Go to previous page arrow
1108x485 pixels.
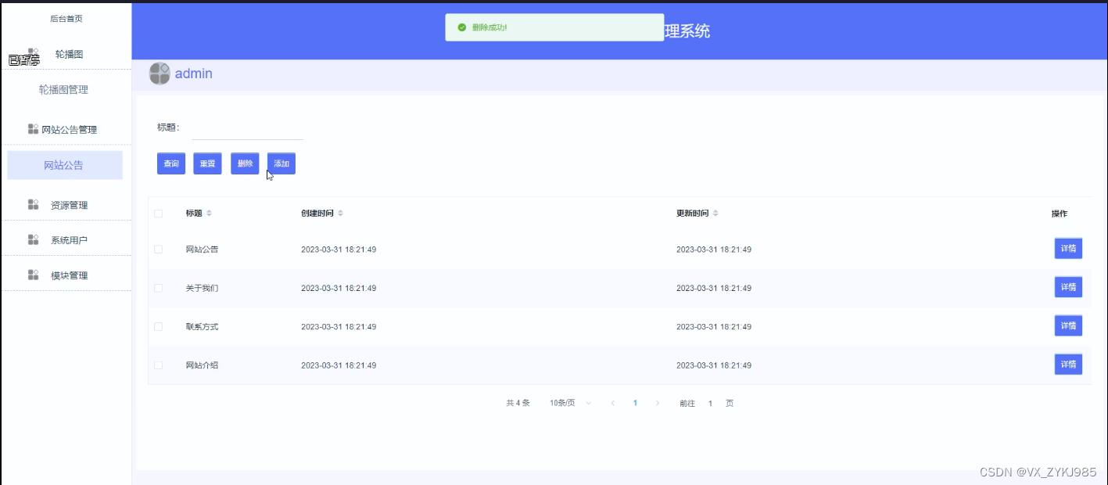[613, 404]
